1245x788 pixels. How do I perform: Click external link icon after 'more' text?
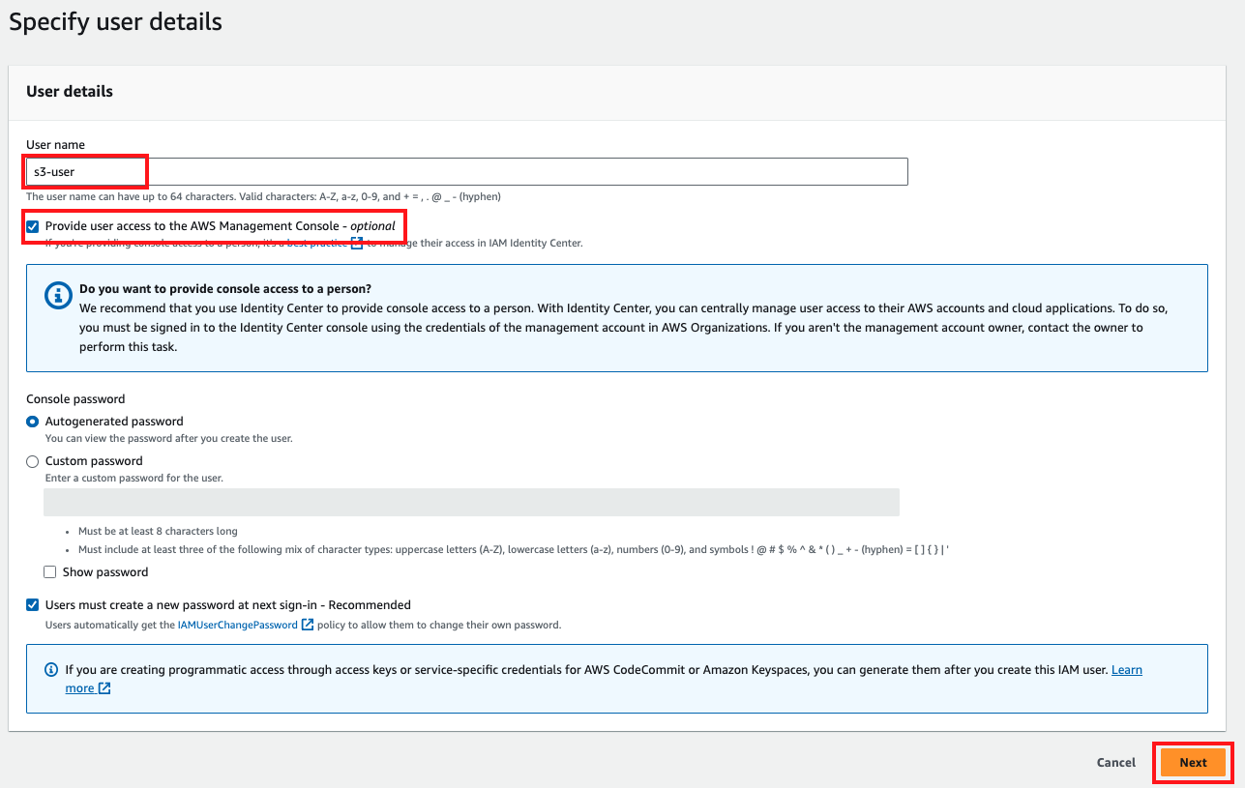(x=104, y=688)
